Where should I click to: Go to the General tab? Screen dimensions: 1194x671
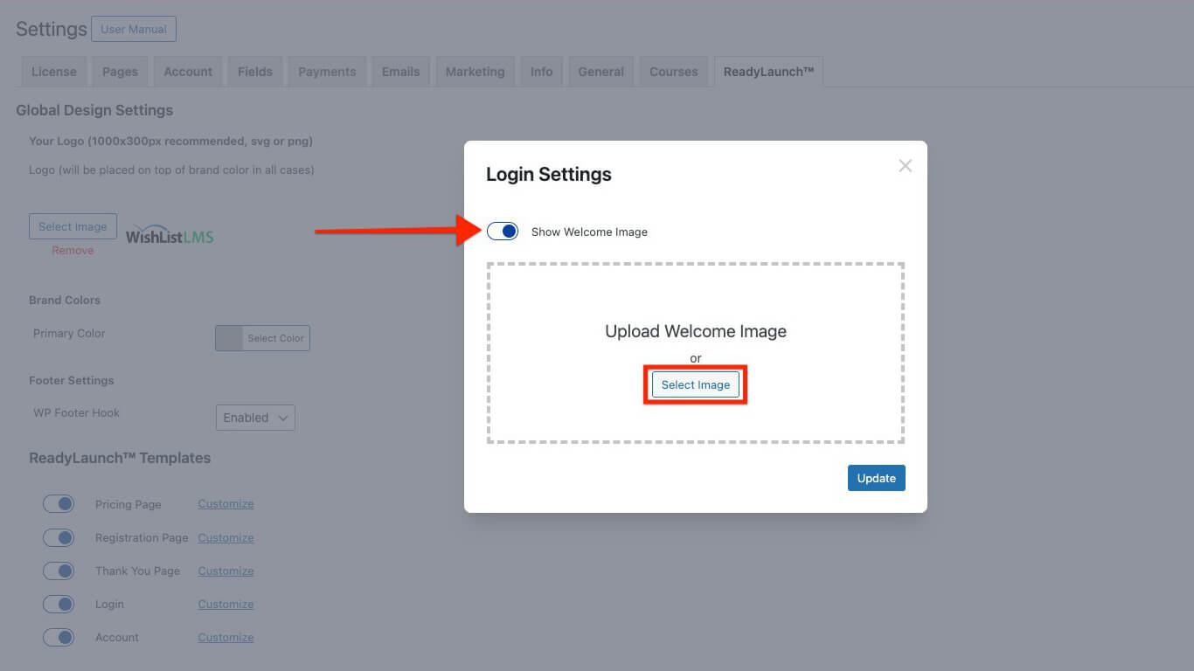click(x=600, y=71)
